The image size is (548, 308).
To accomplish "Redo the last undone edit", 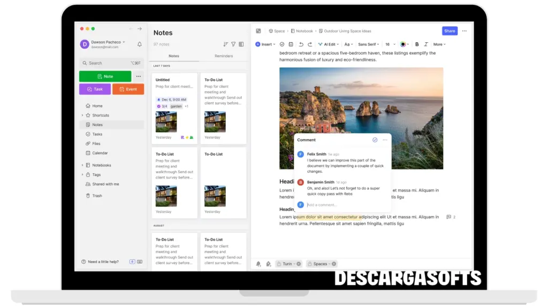I will [x=310, y=44].
